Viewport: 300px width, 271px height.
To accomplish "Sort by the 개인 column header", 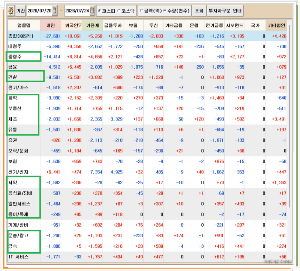I will (x=51, y=26).
